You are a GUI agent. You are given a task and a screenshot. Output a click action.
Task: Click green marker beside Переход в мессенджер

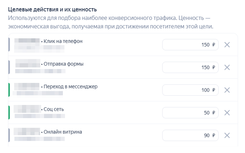pos(9,90)
